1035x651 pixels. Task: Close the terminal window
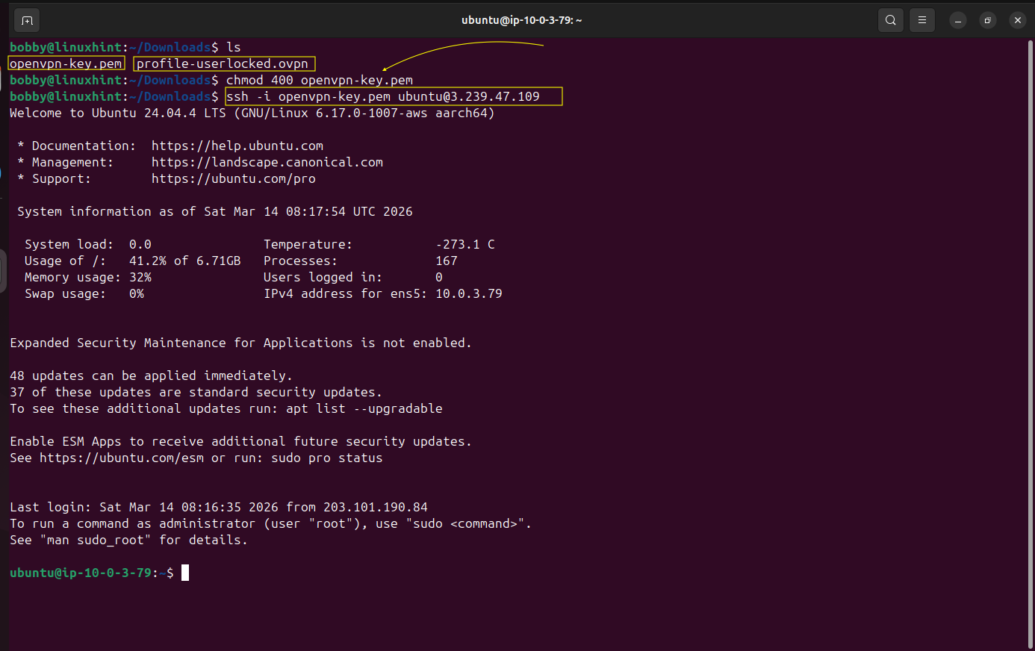coord(1017,20)
